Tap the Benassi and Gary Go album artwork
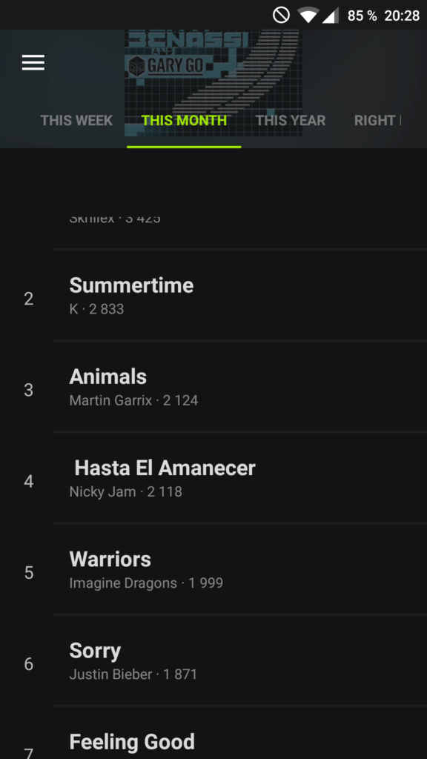This screenshot has height=759, width=427. [x=213, y=83]
